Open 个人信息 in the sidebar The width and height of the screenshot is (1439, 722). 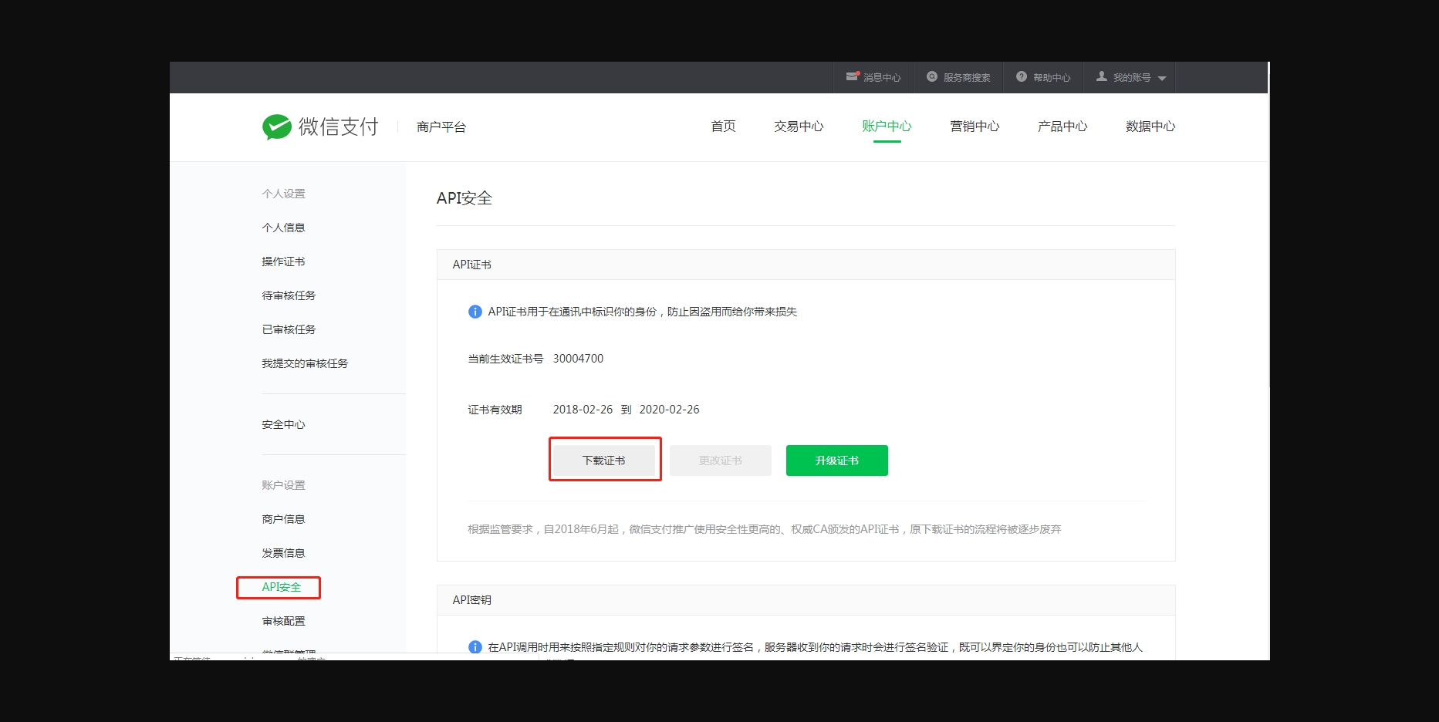pos(283,228)
